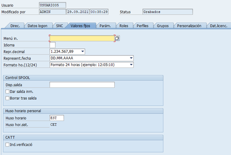231x155 pixels.
Task: Open the Personalización tab
Action: click(189, 26)
